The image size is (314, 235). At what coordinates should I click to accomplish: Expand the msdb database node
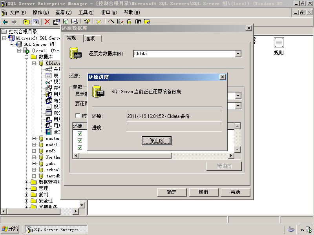(x=34, y=151)
